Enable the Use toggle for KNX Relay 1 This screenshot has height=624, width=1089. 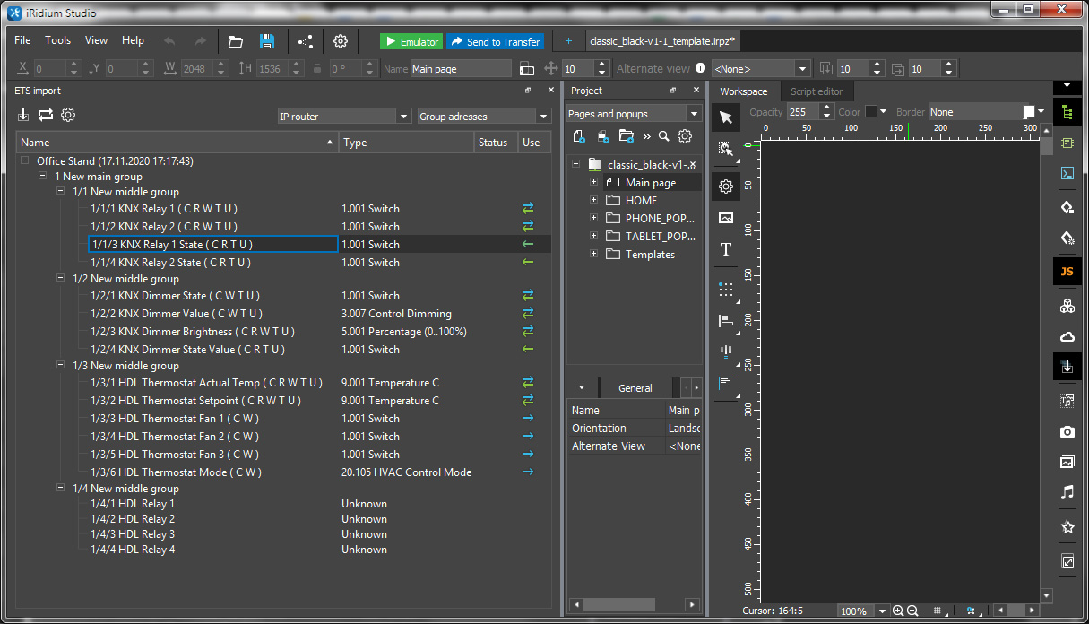528,208
